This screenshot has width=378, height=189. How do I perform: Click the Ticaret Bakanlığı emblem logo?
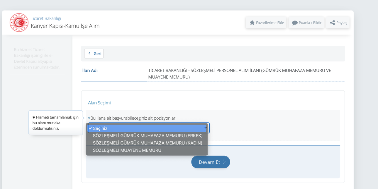19,23
